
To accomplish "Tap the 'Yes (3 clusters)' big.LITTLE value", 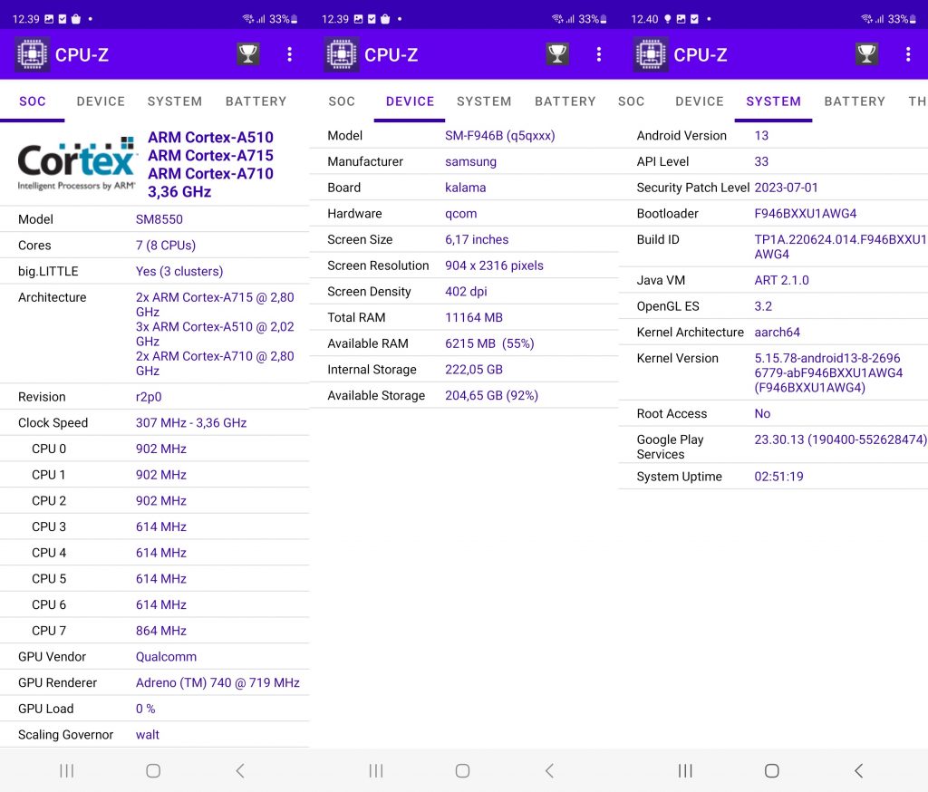I will pyautogui.click(x=179, y=271).
